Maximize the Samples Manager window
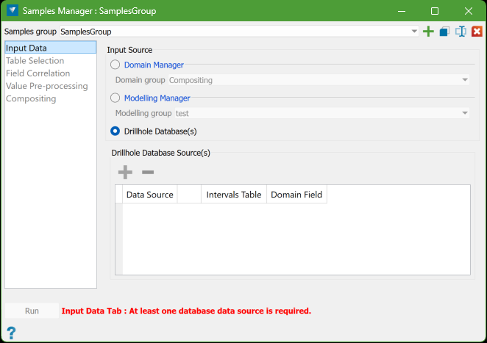 tap(435, 11)
